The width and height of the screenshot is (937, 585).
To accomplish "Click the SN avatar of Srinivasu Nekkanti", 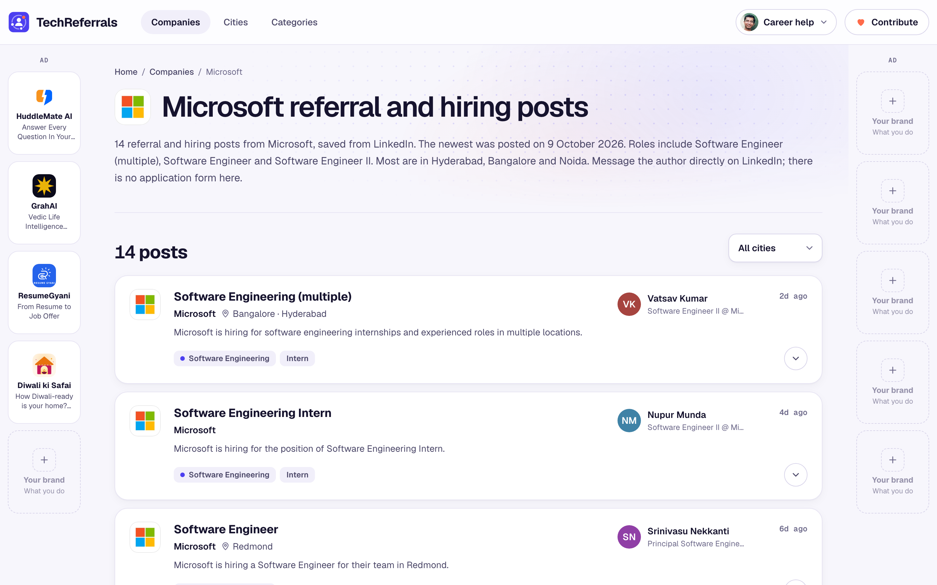I will (x=629, y=537).
